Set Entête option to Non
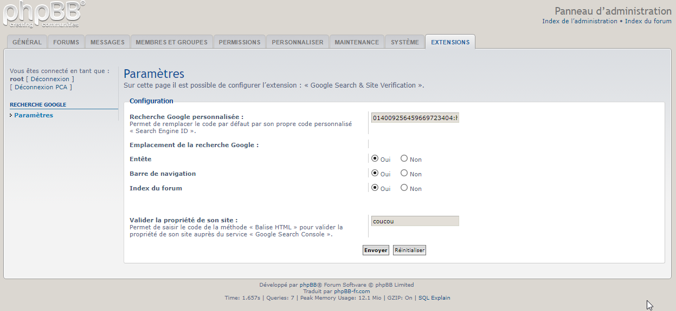The width and height of the screenshot is (676, 311). coord(404,159)
